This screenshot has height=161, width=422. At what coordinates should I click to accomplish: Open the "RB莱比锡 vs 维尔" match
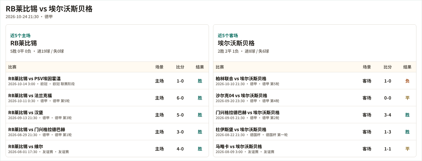25,146
